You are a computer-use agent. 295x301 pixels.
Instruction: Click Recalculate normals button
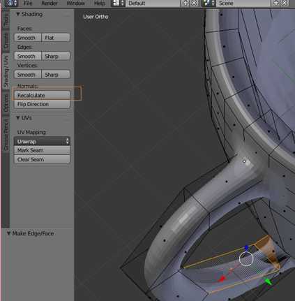tap(42, 95)
